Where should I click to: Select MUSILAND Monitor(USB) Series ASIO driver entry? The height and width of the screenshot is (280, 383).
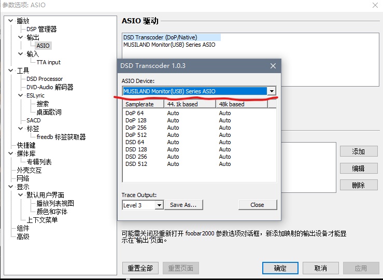[169, 45]
